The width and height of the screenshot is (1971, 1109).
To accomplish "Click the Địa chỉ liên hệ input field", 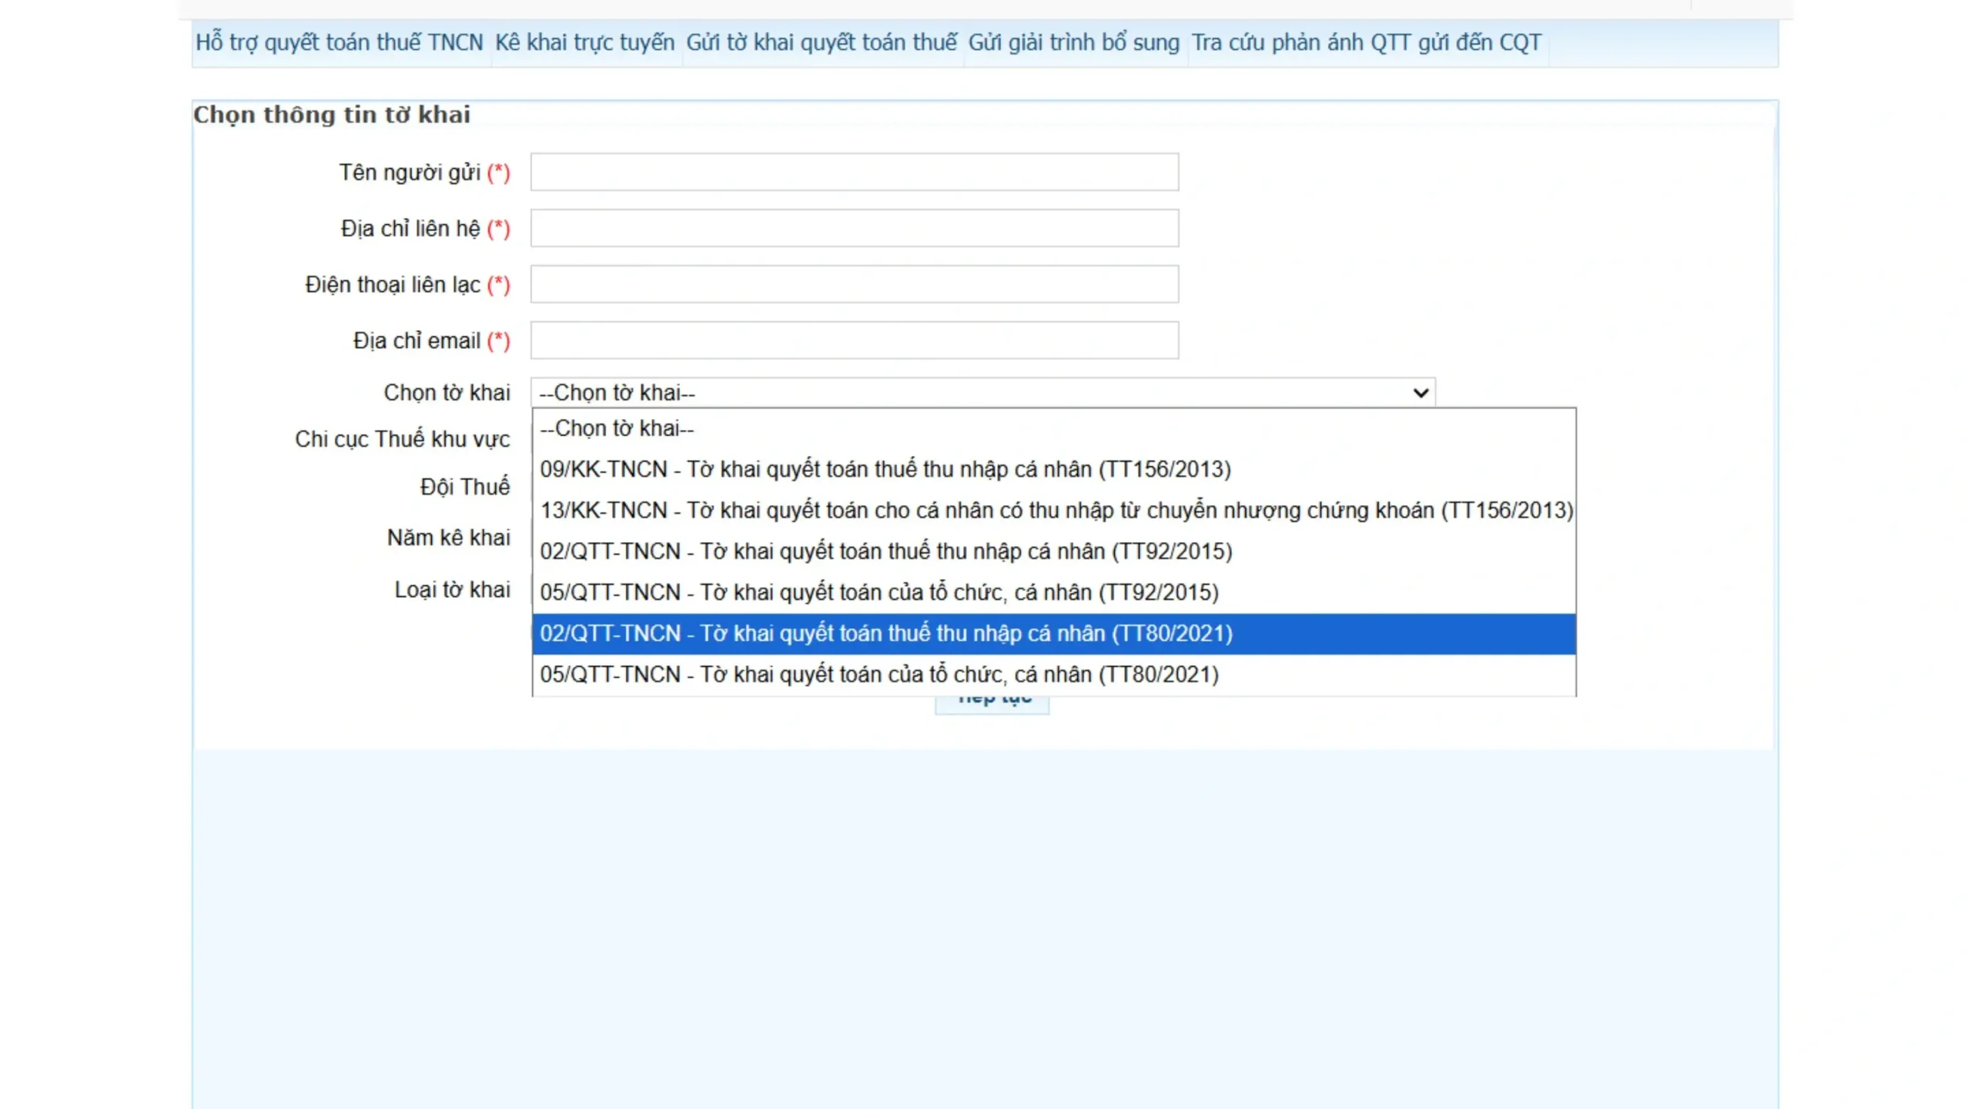I will (854, 228).
